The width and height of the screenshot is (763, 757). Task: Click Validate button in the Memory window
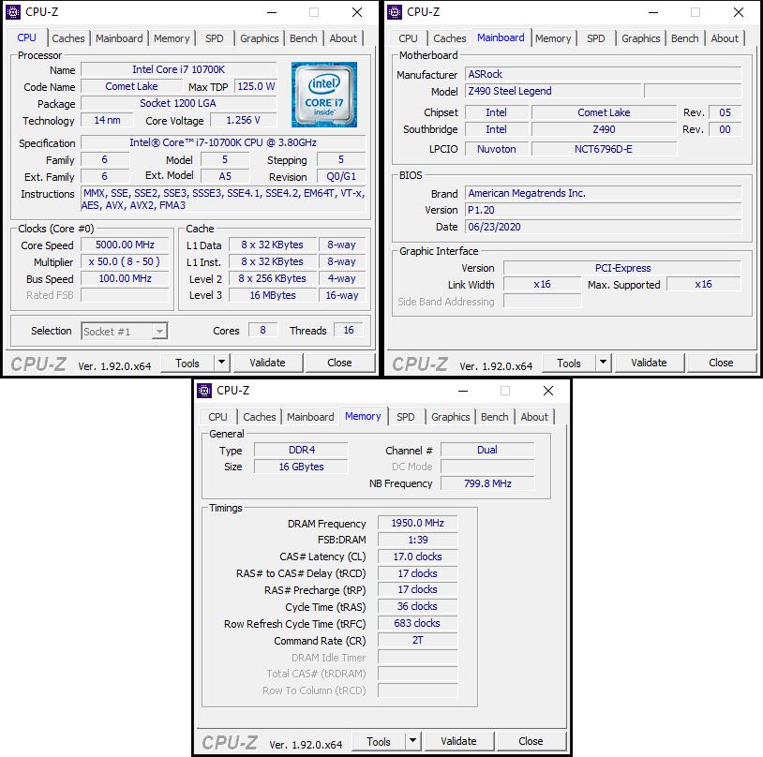pos(458,741)
